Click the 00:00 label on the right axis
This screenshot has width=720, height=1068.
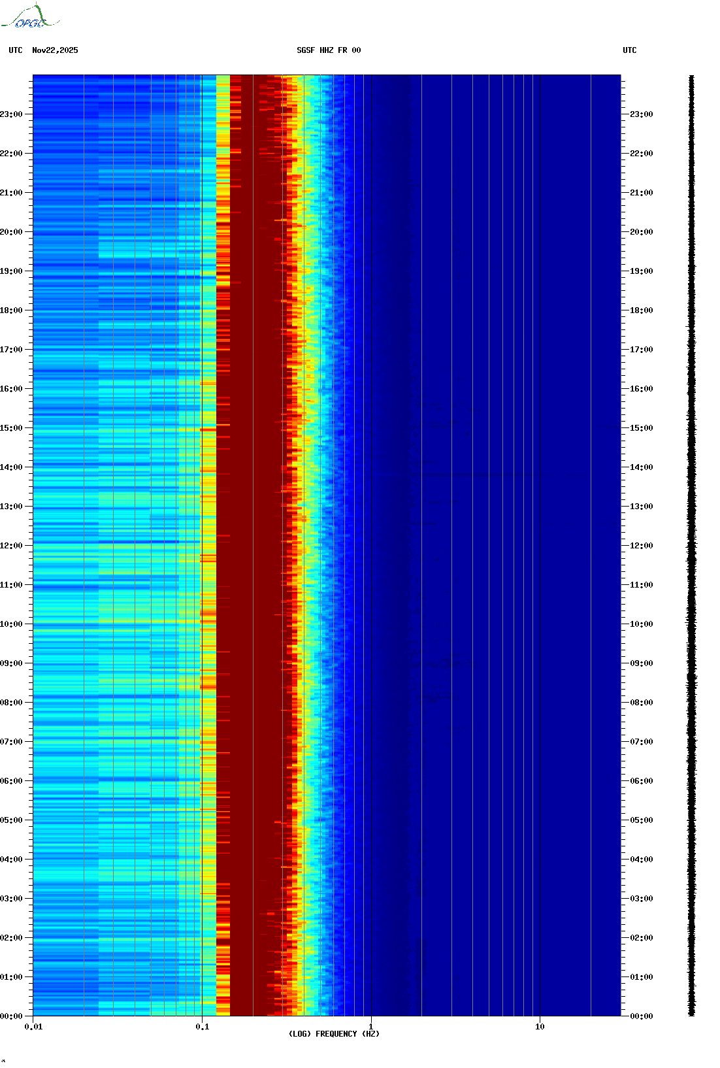tap(641, 1016)
